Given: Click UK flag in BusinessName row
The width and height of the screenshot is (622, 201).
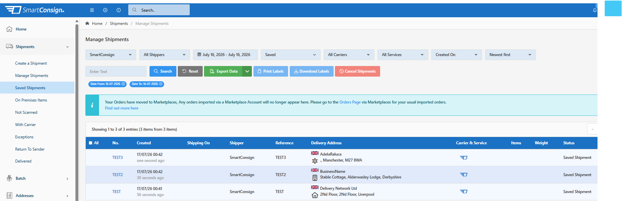Looking at the screenshot, I should click(315, 170).
